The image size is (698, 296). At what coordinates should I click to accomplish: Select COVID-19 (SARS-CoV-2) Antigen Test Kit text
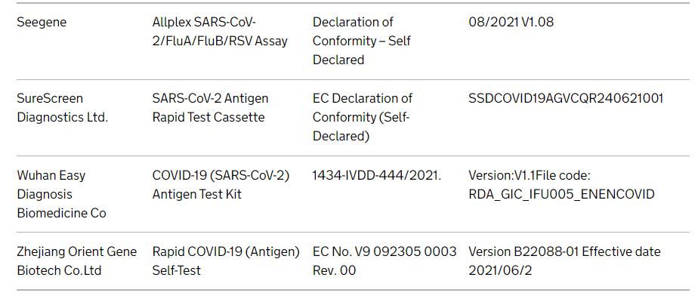coord(221,185)
